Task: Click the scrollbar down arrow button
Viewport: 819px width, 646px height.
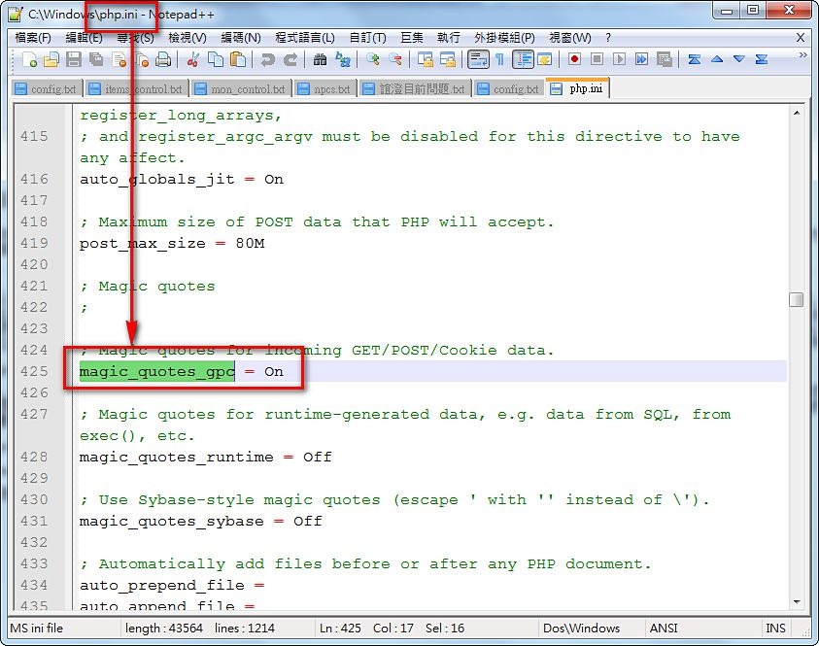Action: pyautogui.click(x=797, y=602)
